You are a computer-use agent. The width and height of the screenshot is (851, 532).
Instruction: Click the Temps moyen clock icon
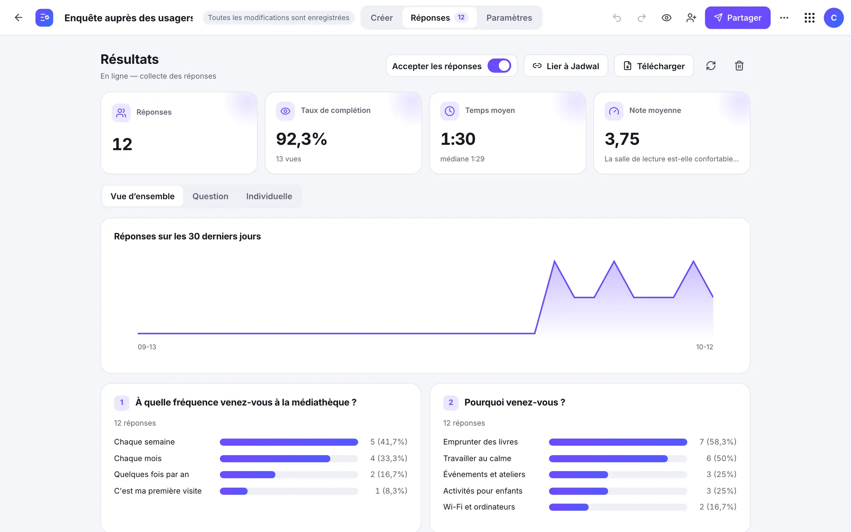449,111
